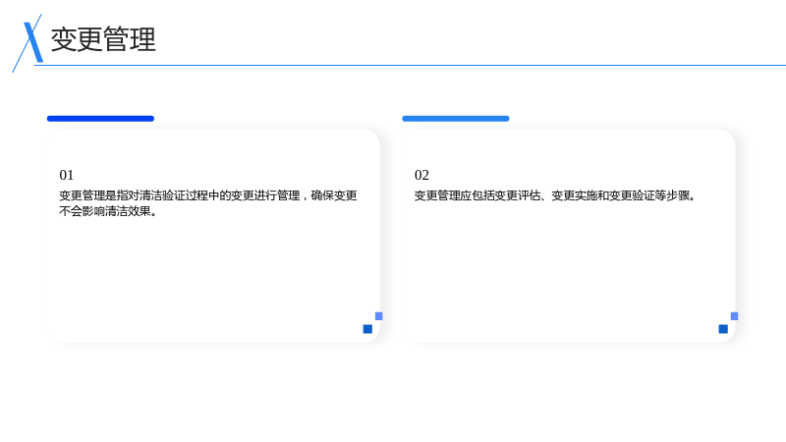Select the light blue bar above card 02
The width and height of the screenshot is (786, 442).
(456, 119)
